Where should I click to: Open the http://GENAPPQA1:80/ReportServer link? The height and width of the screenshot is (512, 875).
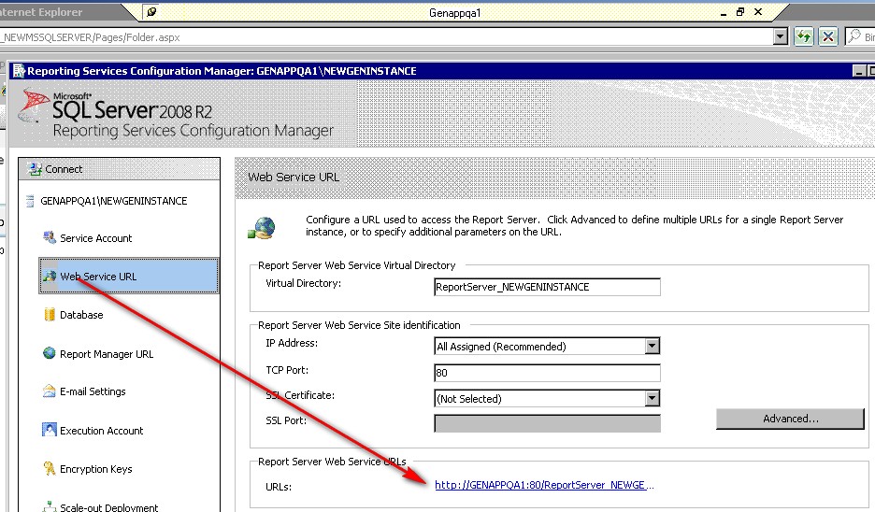[544, 485]
